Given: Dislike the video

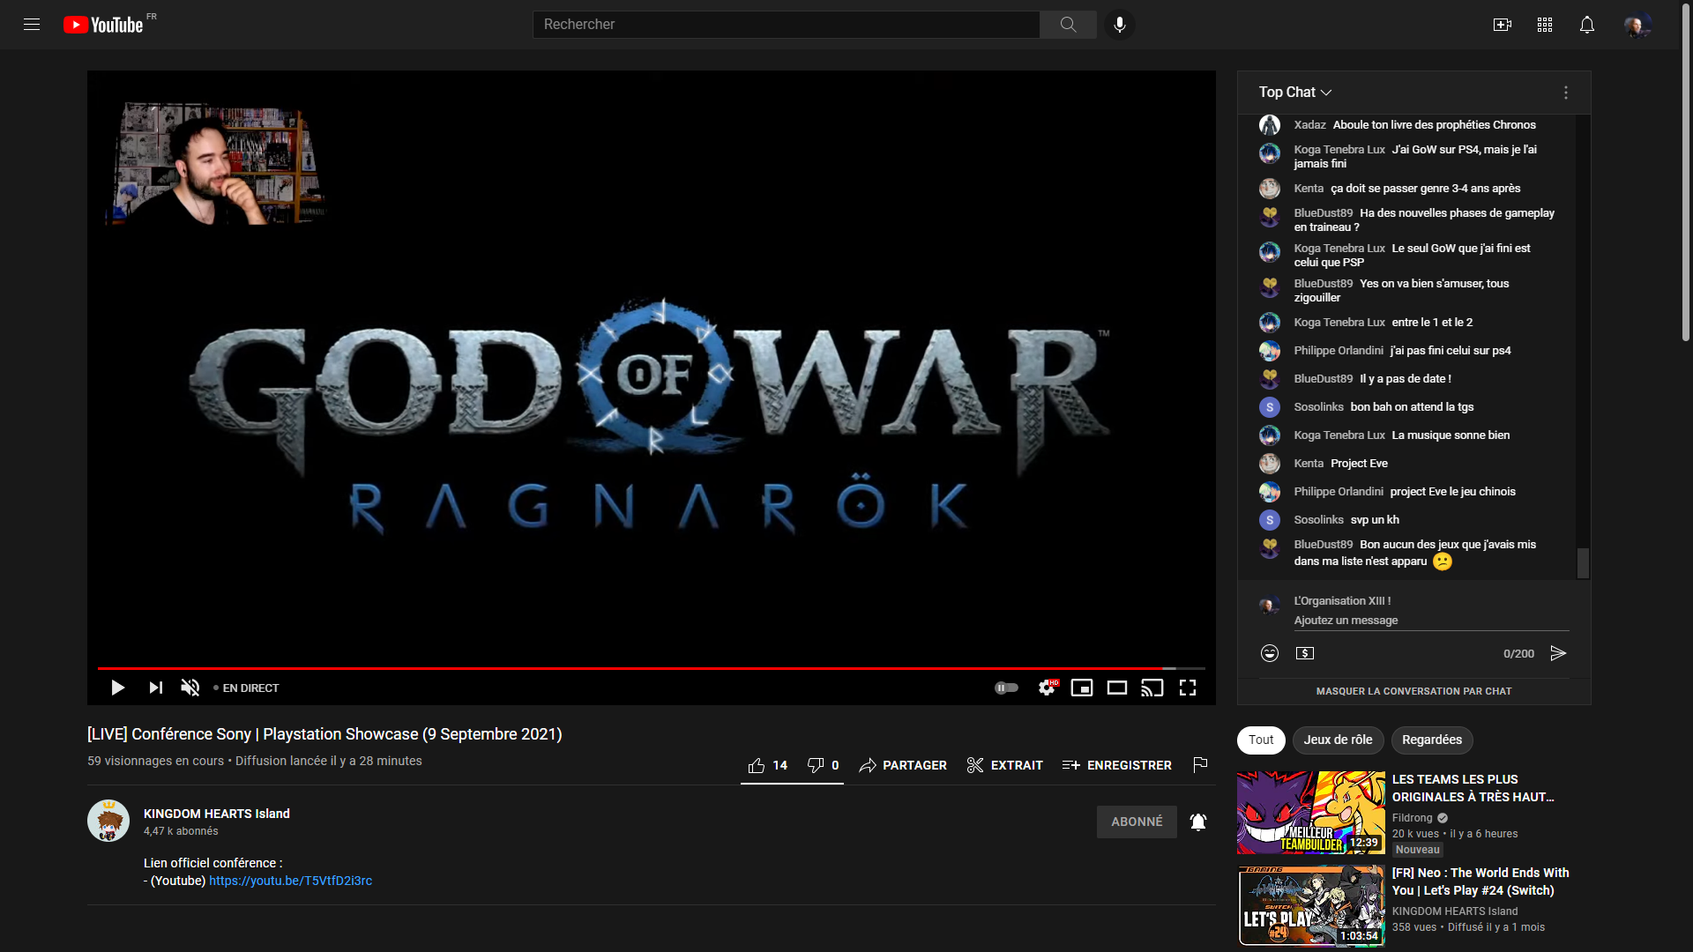Looking at the screenshot, I should pos(823,765).
